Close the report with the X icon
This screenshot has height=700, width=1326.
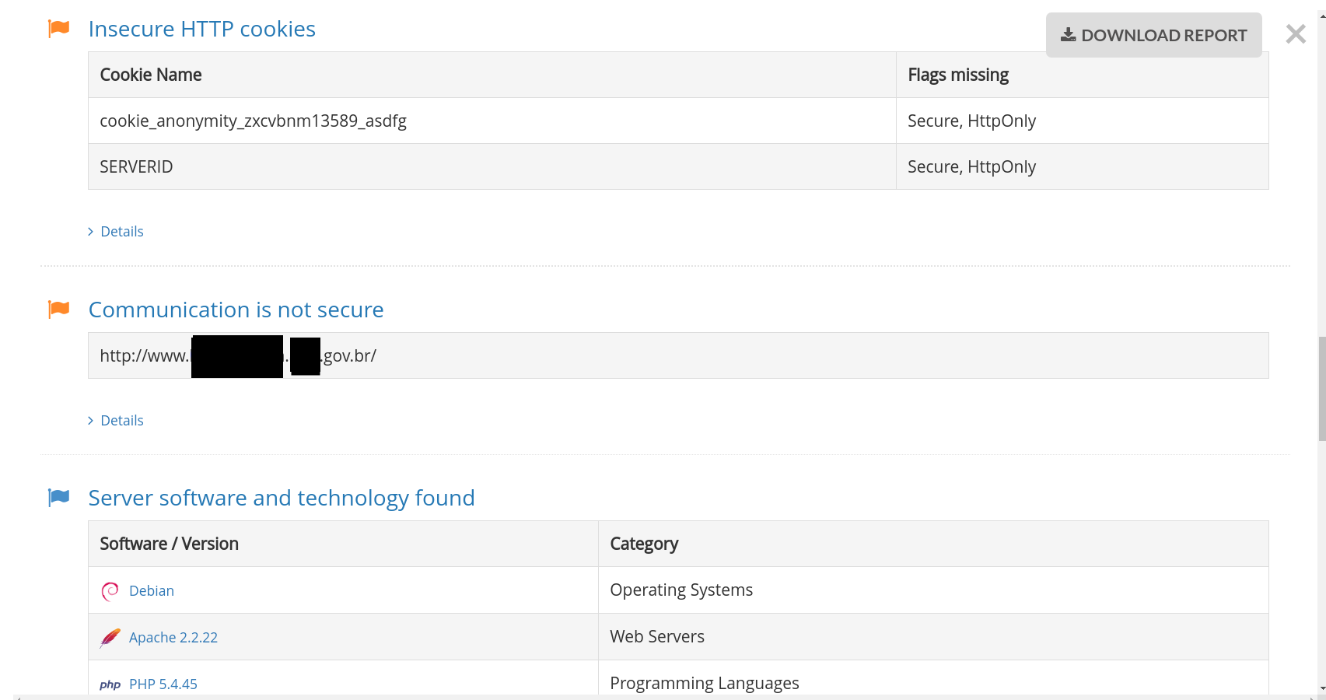[x=1296, y=34]
